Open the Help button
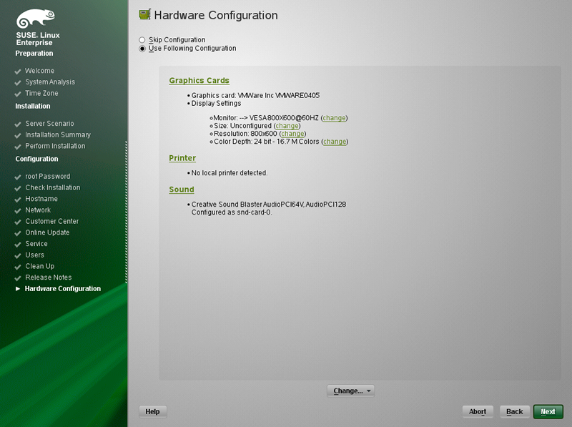Screen dimensions: 572x427 (152, 412)
